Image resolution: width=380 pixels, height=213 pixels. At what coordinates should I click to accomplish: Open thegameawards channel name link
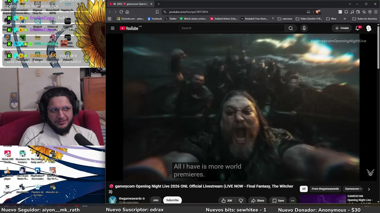tap(130, 199)
